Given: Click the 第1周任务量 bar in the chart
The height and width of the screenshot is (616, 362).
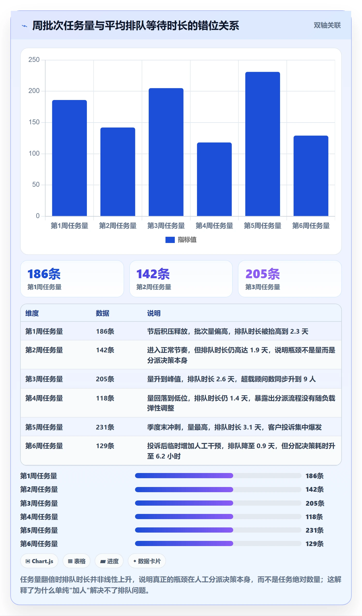Looking at the screenshot, I should coord(70,158).
